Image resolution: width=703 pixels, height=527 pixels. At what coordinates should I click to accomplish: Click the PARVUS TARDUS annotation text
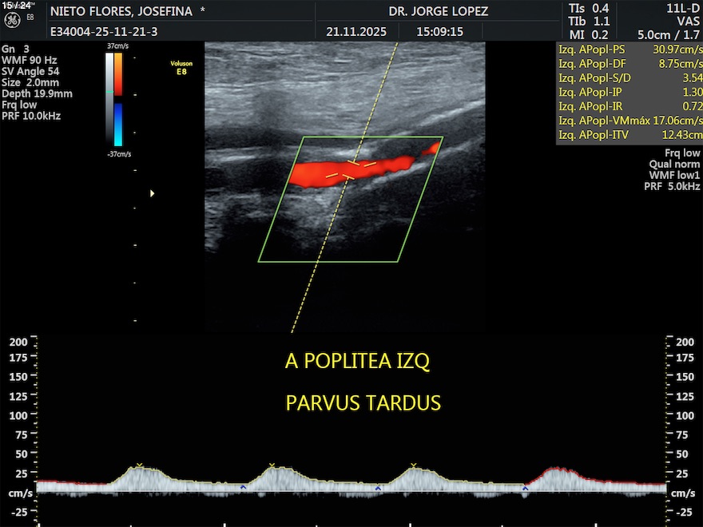(363, 403)
